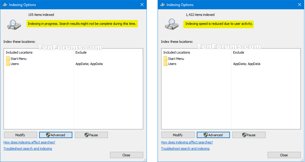305x162 pixels.
Task: Click Close button in right Indexing Options window
Action: (284, 155)
